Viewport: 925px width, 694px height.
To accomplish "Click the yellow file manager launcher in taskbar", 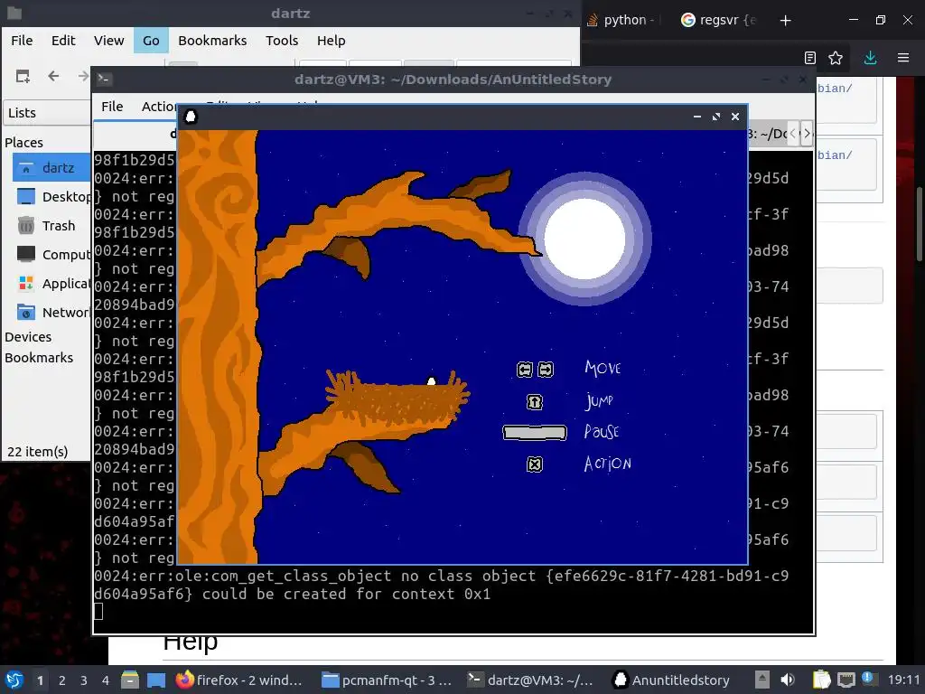I will pos(130,680).
